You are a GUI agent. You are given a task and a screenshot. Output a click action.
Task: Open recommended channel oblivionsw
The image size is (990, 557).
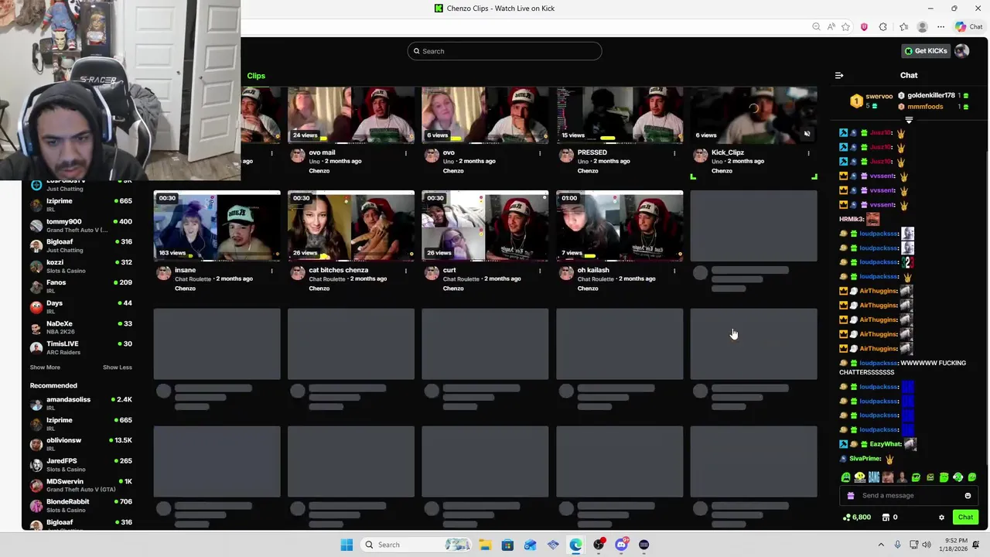point(80,444)
